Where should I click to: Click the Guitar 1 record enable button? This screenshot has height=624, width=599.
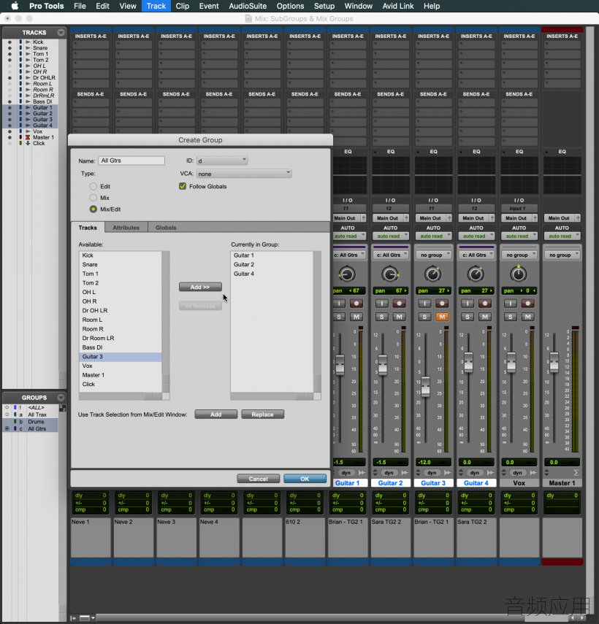click(x=356, y=304)
